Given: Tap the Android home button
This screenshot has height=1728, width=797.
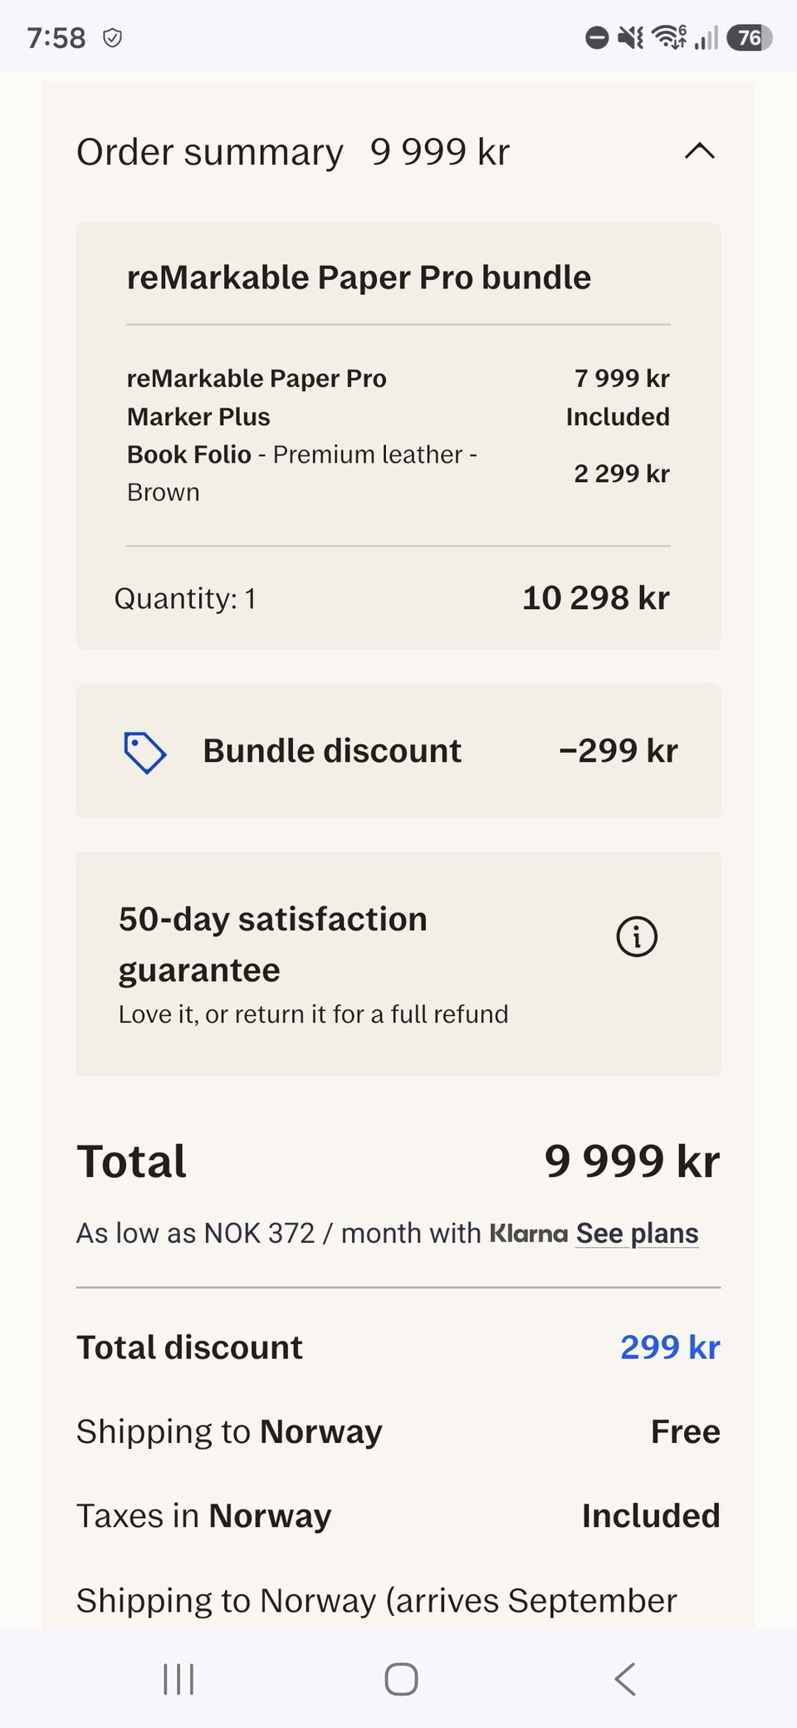Looking at the screenshot, I should [401, 1679].
